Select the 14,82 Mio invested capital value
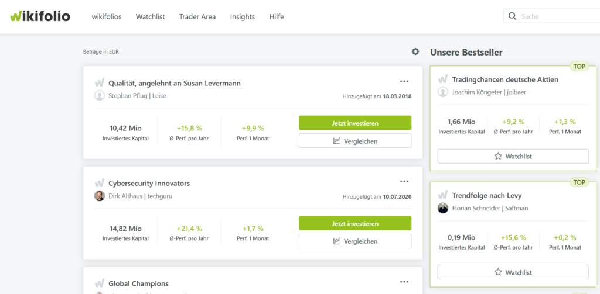Viewport: 600px width, 294px height. tap(125, 229)
